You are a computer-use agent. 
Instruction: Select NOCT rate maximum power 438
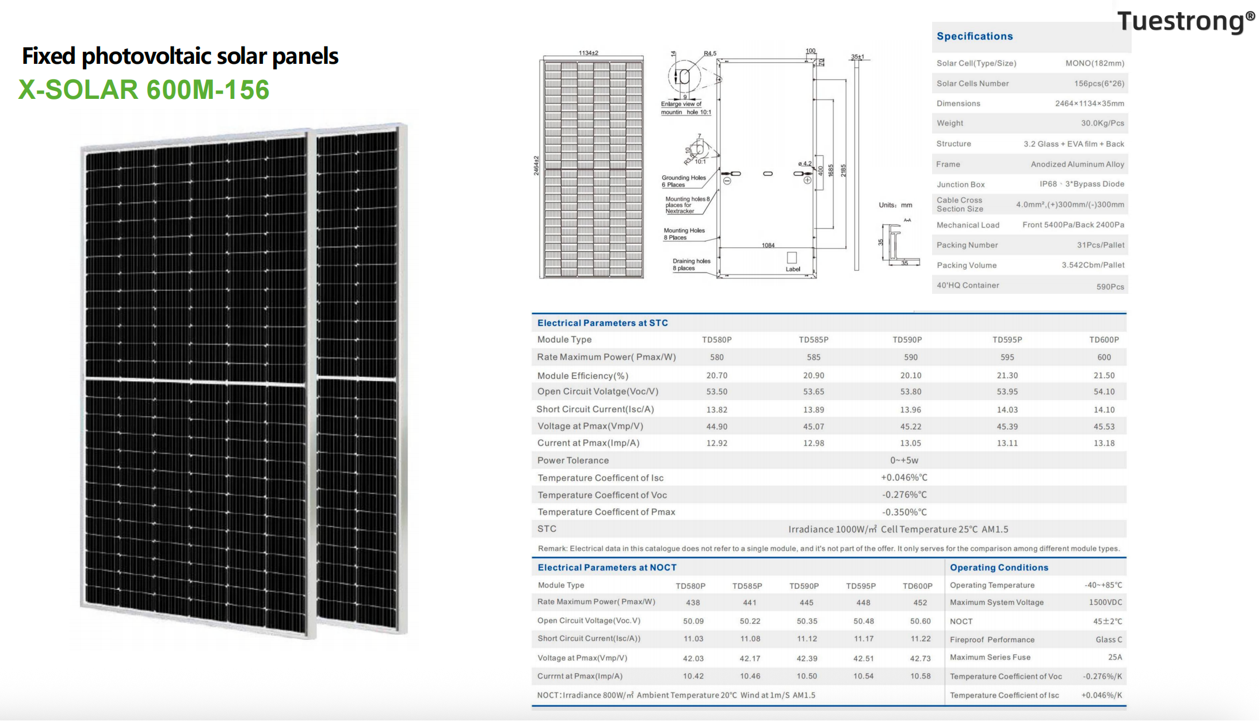(693, 603)
